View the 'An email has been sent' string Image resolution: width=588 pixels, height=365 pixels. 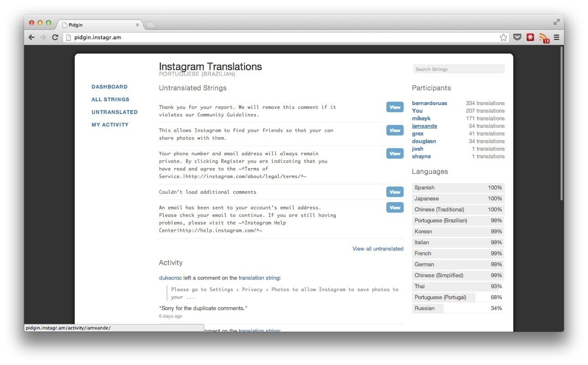(x=395, y=208)
